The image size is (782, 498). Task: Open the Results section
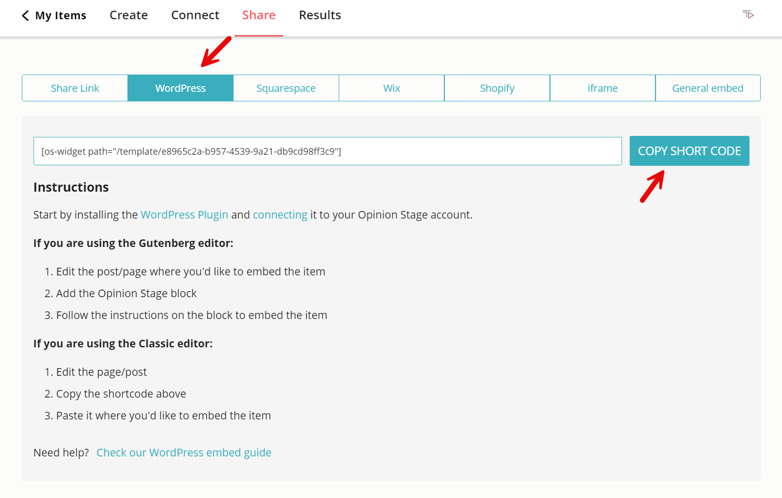click(320, 15)
